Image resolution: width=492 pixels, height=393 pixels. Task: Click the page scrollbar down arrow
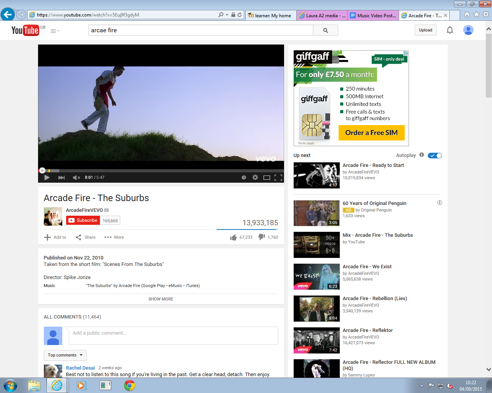[x=489, y=370]
